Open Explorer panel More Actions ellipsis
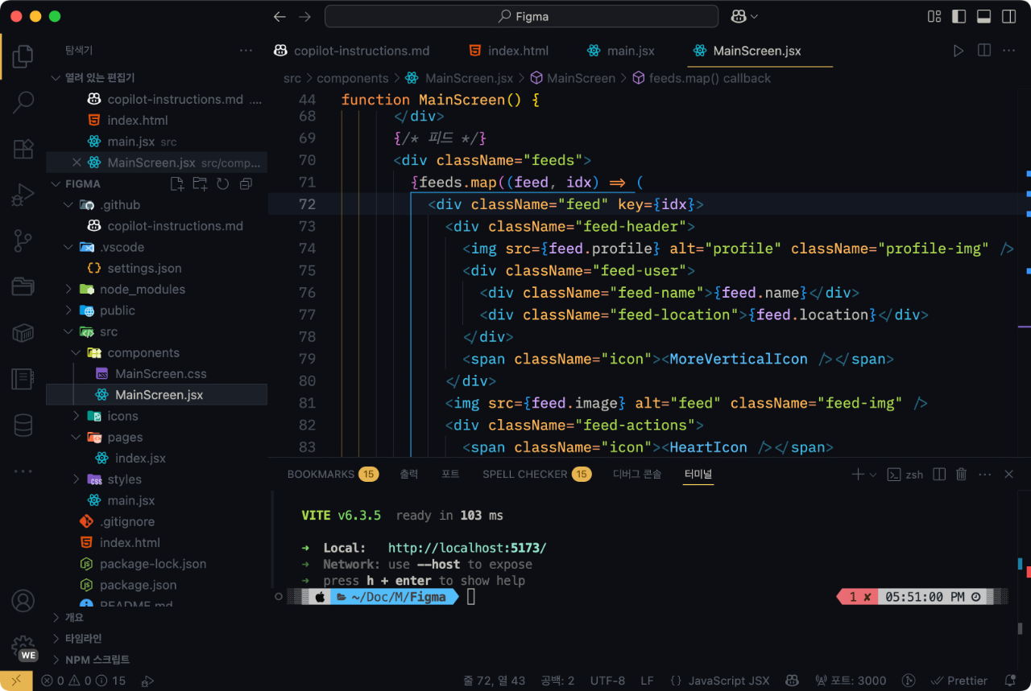The image size is (1031, 691). [x=246, y=51]
